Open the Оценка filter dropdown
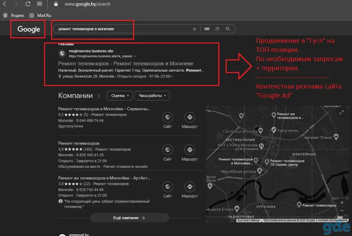The image size is (352, 236). pyautogui.click(x=120, y=96)
